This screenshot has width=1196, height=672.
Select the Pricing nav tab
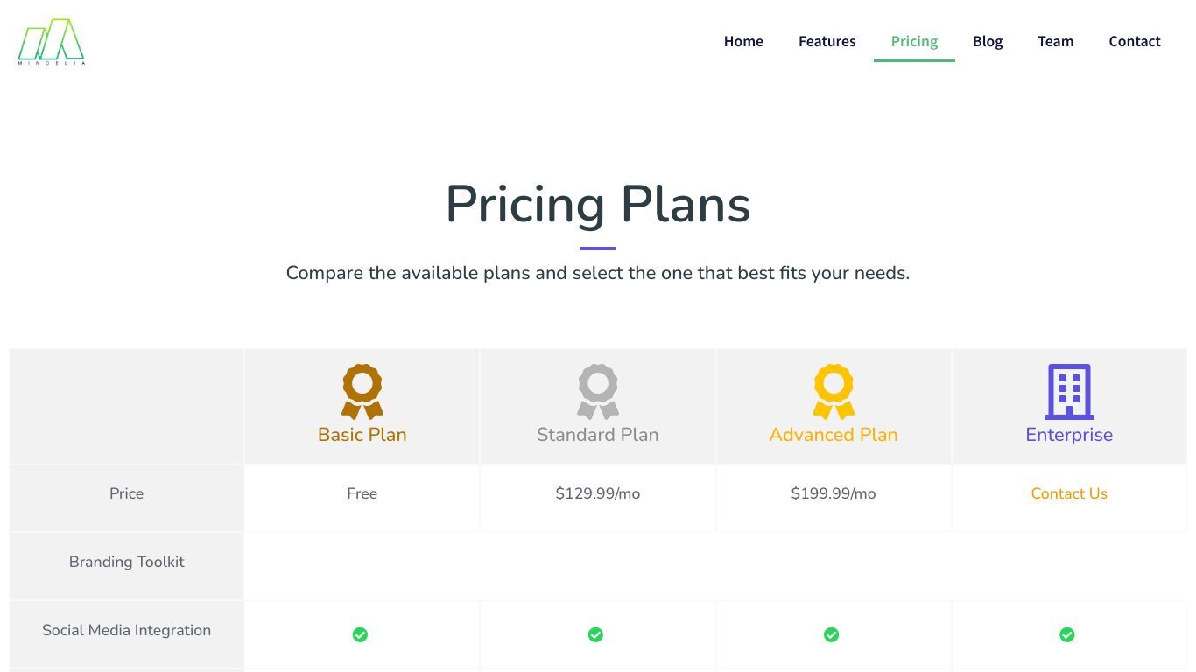(x=914, y=41)
